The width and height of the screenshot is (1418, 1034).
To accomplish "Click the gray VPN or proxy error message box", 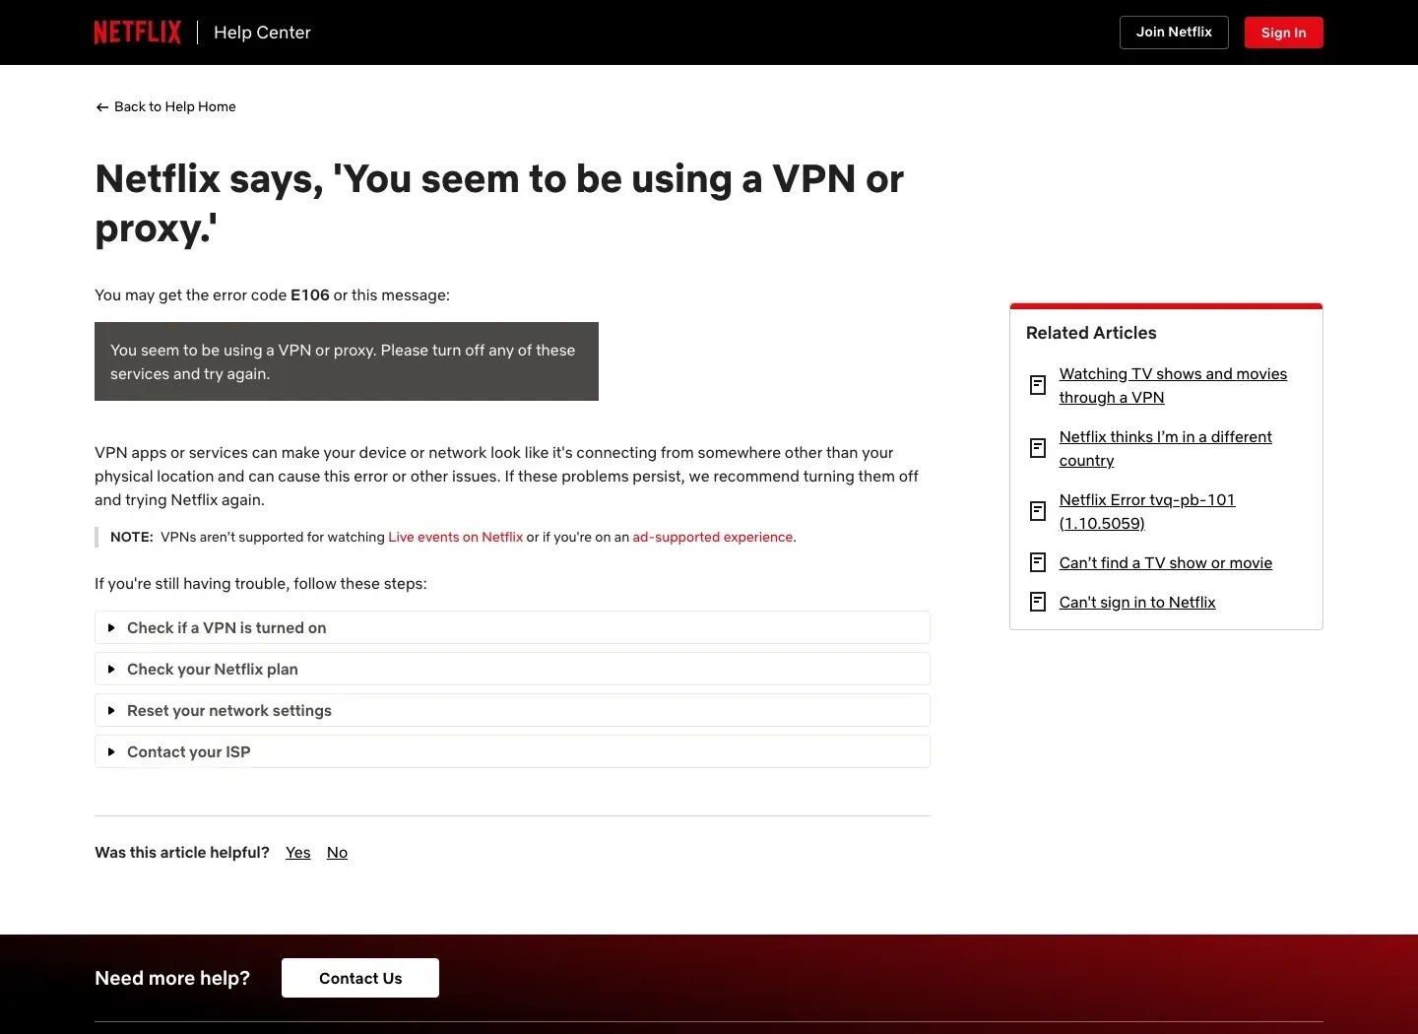I will [347, 361].
